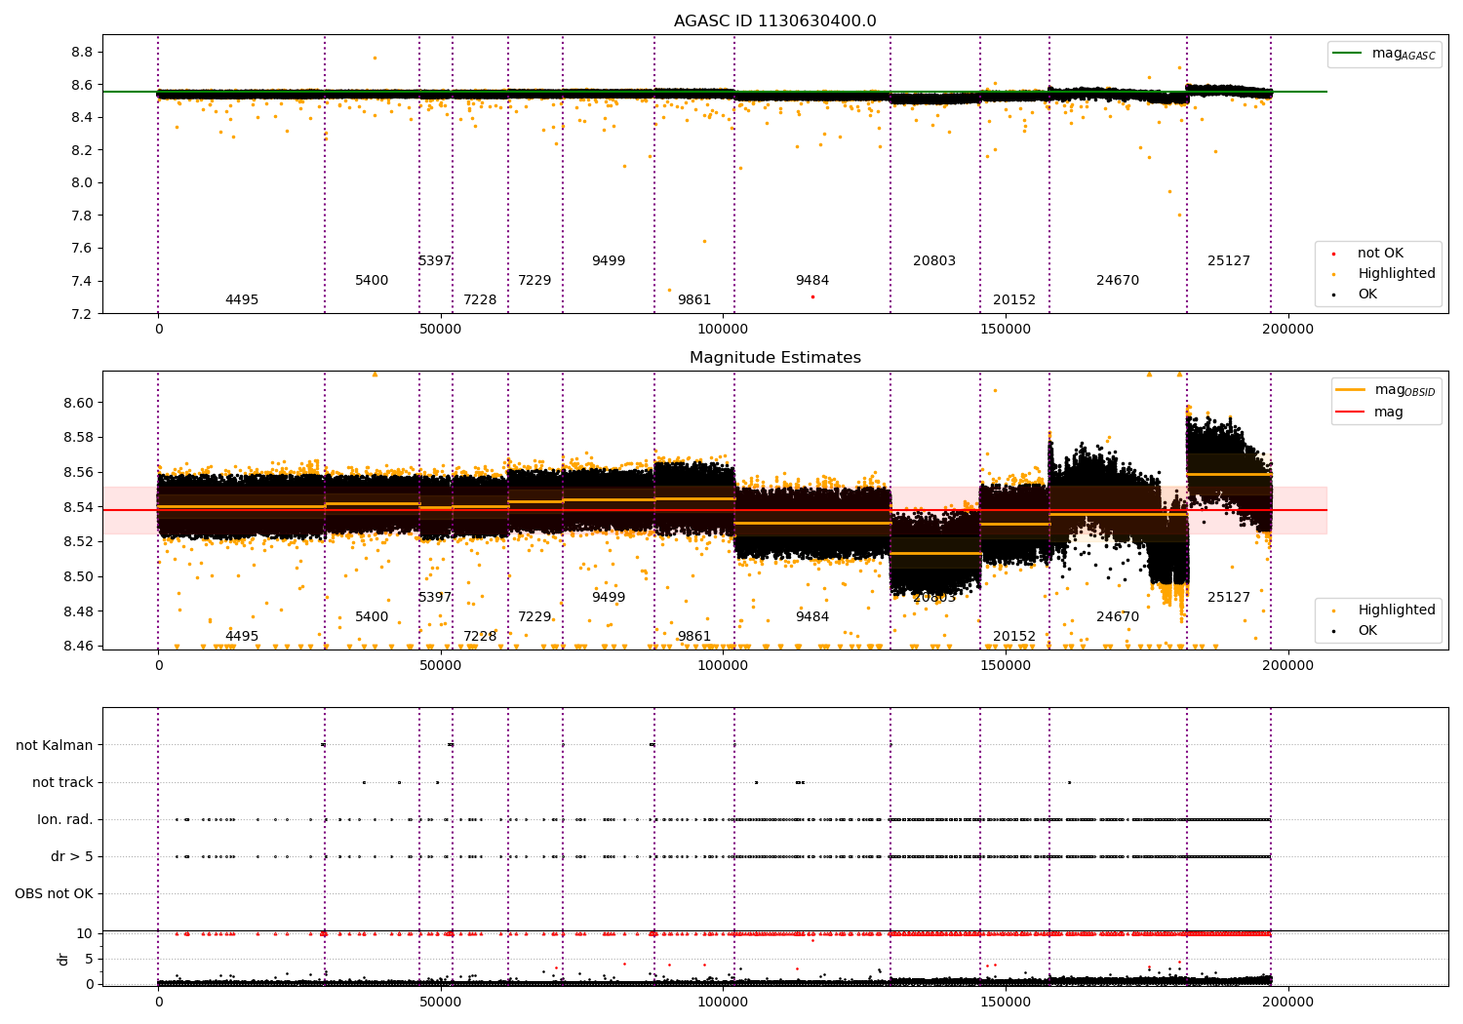Click obsid label 9484 in Magnitude Estimates plot
This screenshot has width=1463, height=1024.
click(x=812, y=617)
